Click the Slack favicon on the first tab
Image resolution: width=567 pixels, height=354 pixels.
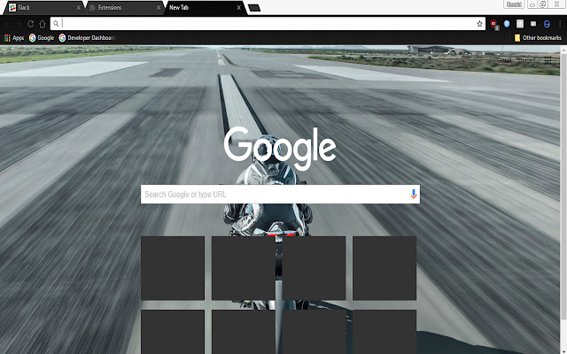coord(12,8)
